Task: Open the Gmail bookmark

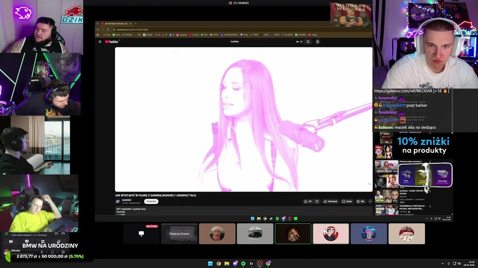Action: (x=107, y=35)
